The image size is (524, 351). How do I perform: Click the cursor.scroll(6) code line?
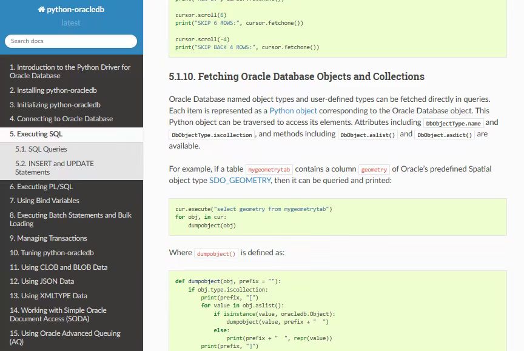tap(201, 15)
